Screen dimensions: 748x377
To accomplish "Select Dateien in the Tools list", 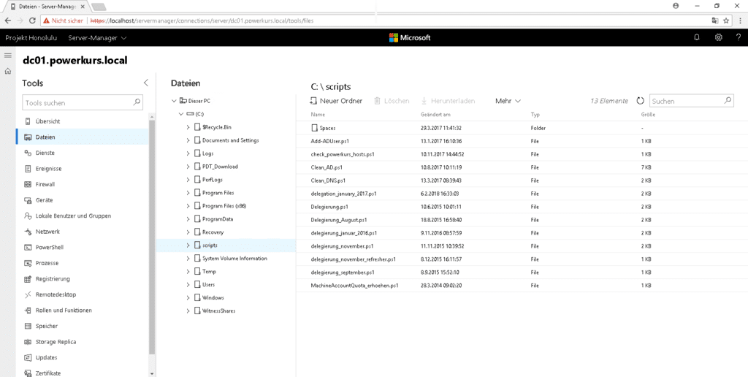I will pos(82,137).
